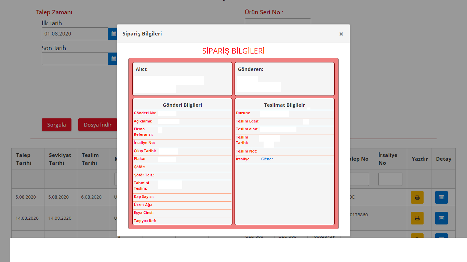Click the Göster link next to İrsaliye
Image resolution: width=467 pixels, height=262 pixels.
click(267, 159)
